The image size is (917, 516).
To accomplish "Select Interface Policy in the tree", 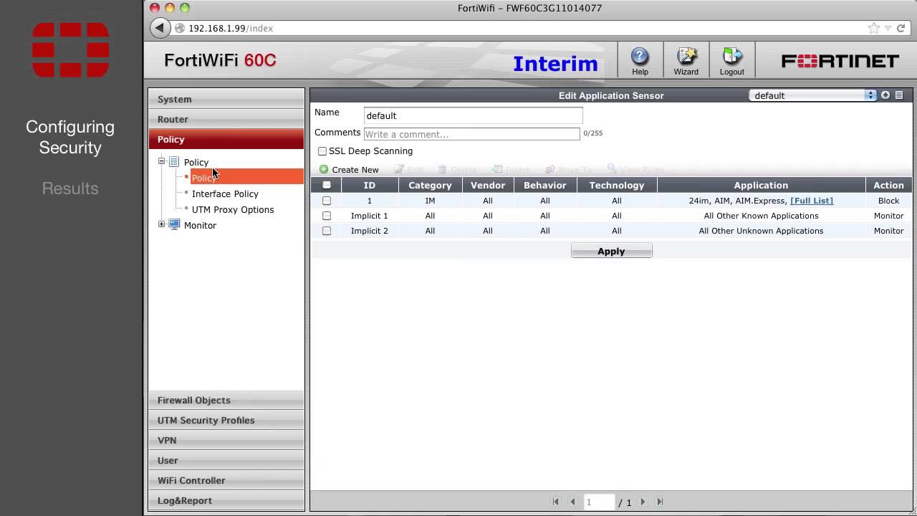I will [225, 193].
